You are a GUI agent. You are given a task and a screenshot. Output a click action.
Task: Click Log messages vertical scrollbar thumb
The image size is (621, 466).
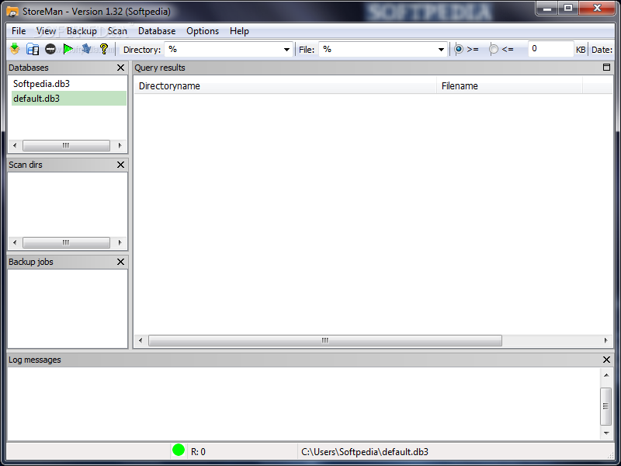click(x=606, y=406)
